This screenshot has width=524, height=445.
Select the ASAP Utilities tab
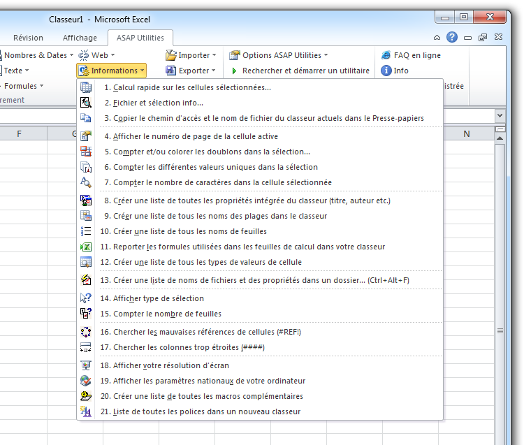140,38
